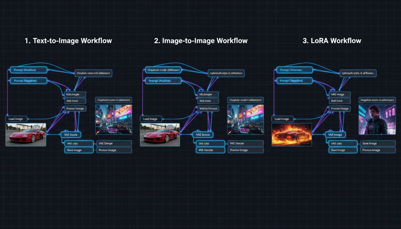Click the VAE Decode node in Text-to-Image workflow
401x229 pixels.
pyautogui.click(x=71, y=134)
